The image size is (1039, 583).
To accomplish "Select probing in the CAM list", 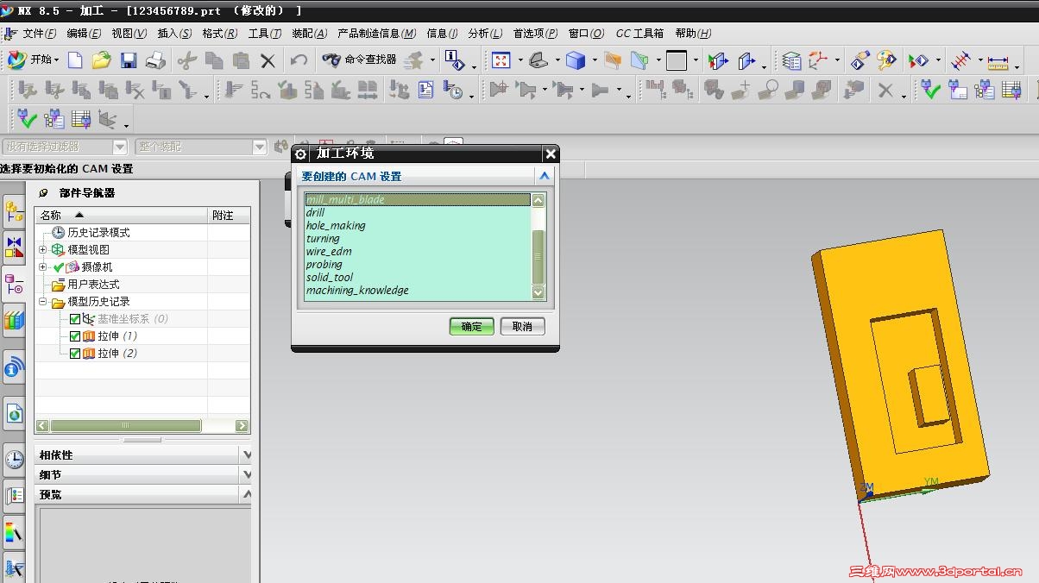I will click(418, 265).
